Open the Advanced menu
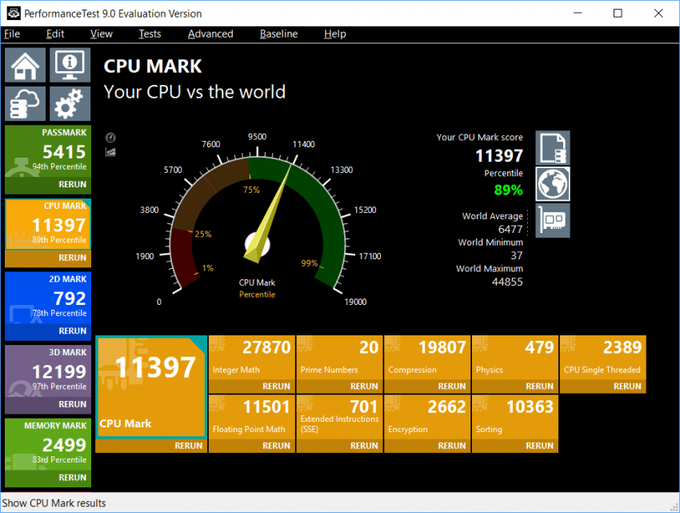The width and height of the screenshot is (680, 513). 210,34
